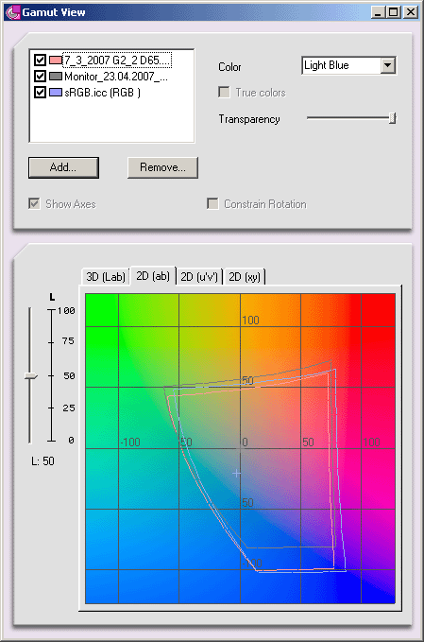Close the Gamut View window
This screenshot has height=642, width=424.
(410, 12)
